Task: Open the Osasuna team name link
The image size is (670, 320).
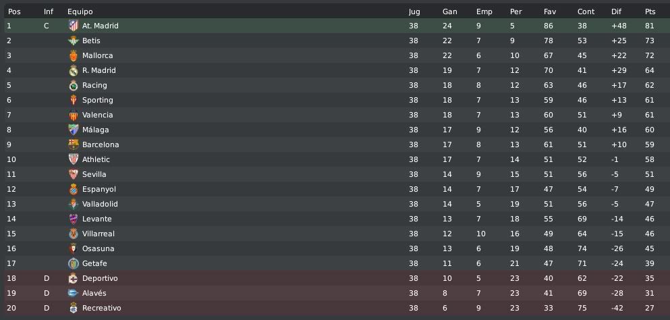Action: click(99, 248)
